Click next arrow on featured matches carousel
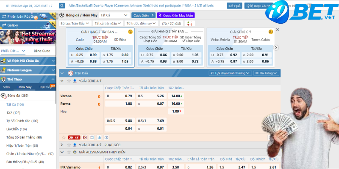 [276, 47]
